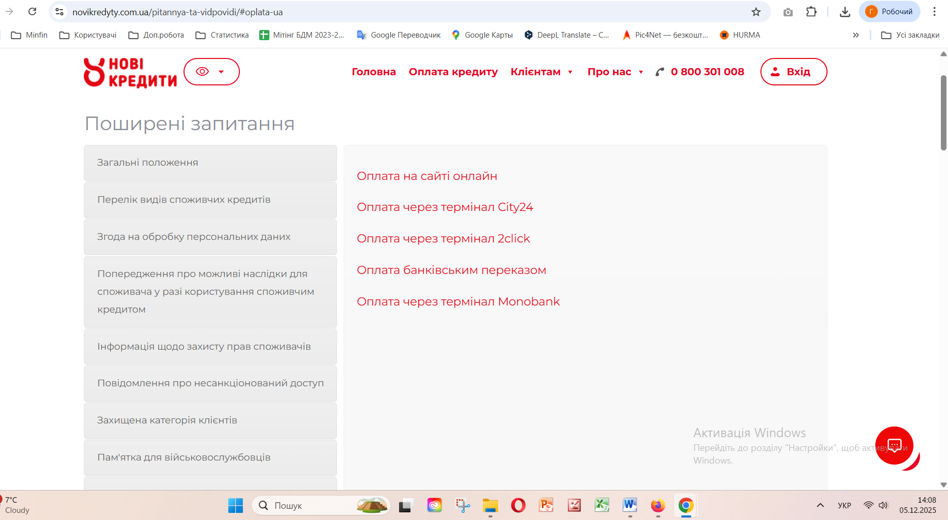This screenshot has width=948, height=520.
Task: Open the Мітінг БДМ 2023 bookmark
Action: [x=302, y=35]
